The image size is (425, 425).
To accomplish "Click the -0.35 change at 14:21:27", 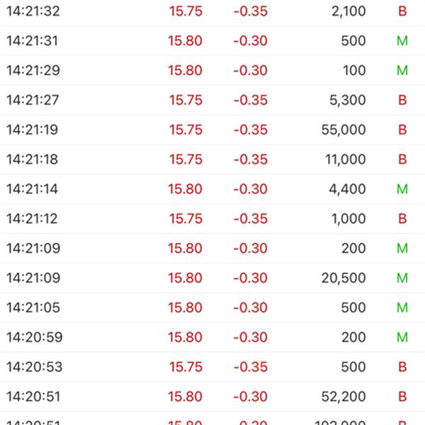I will [x=251, y=100].
